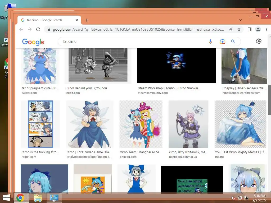Viewport: 271px width, 203px height.
Task: Go back to the previous page
Action: coord(21,30)
